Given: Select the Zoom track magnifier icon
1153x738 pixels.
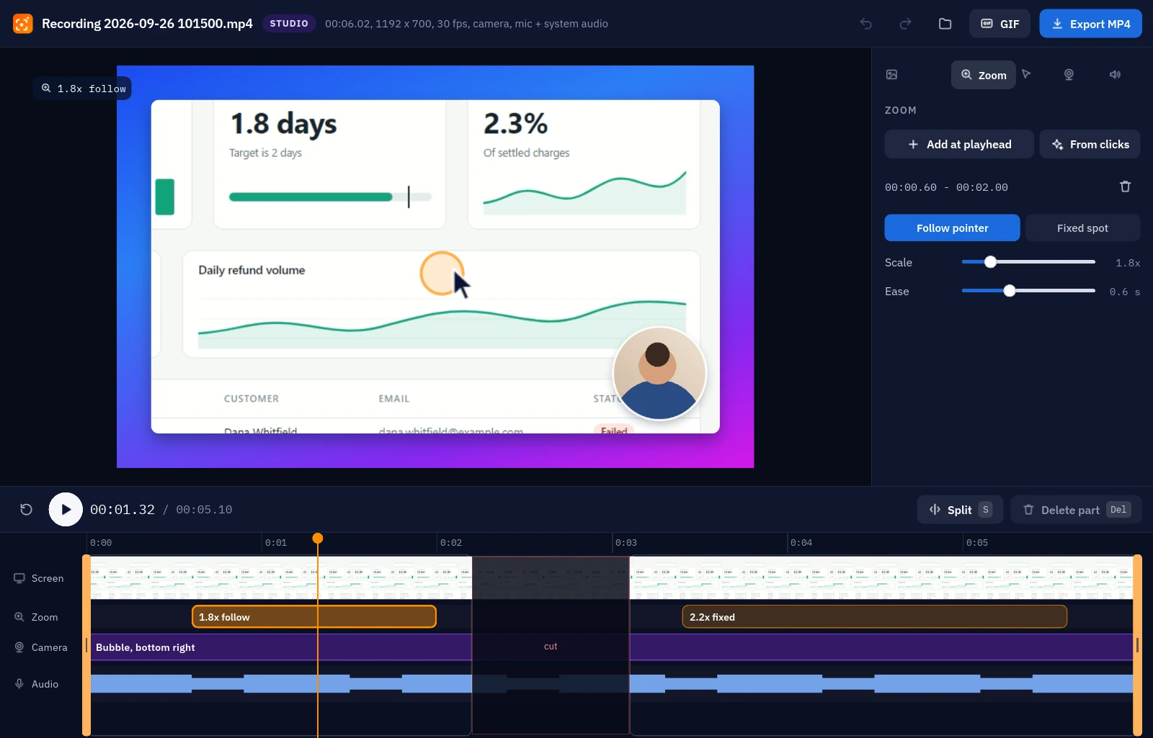Looking at the screenshot, I should (x=19, y=617).
